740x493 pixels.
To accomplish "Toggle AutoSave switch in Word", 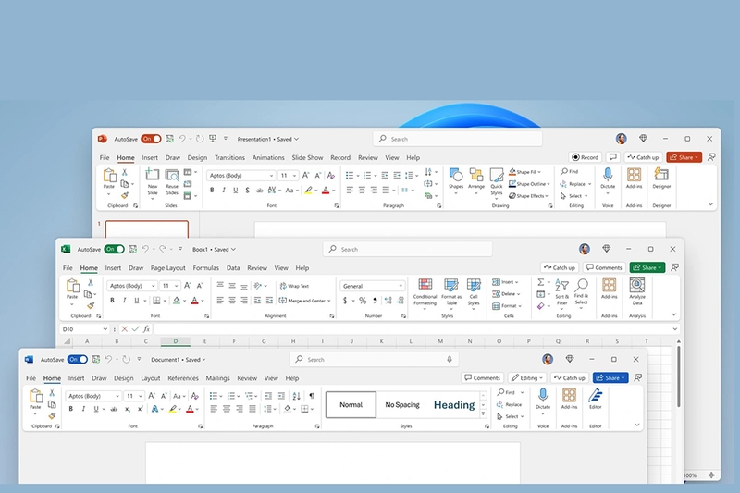I will click(x=78, y=360).
